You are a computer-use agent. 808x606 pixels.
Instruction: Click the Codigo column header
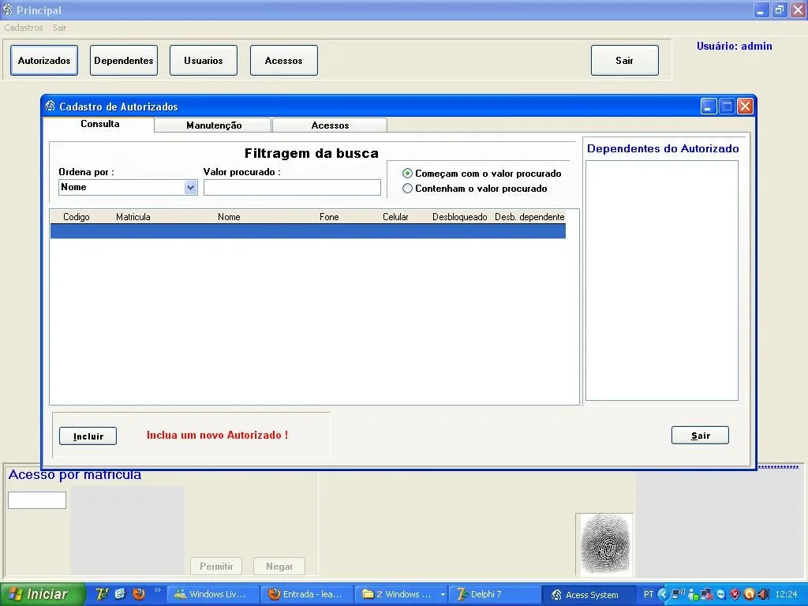[77, 217]
